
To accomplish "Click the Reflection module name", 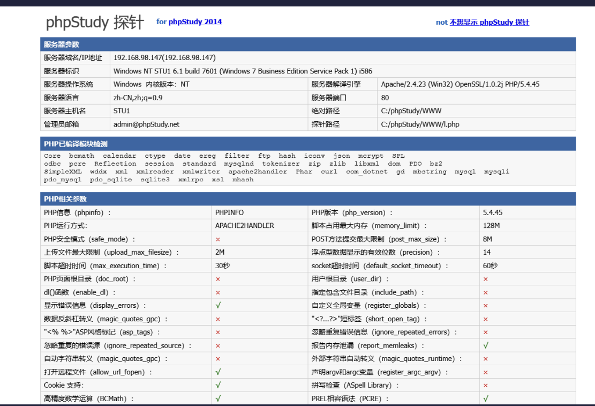I will [x=115, y=164].
